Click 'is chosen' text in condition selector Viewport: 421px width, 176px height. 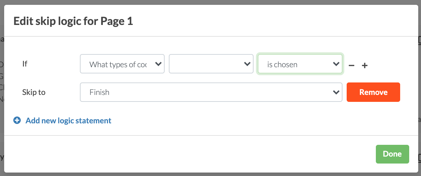[x=282, y=64]
